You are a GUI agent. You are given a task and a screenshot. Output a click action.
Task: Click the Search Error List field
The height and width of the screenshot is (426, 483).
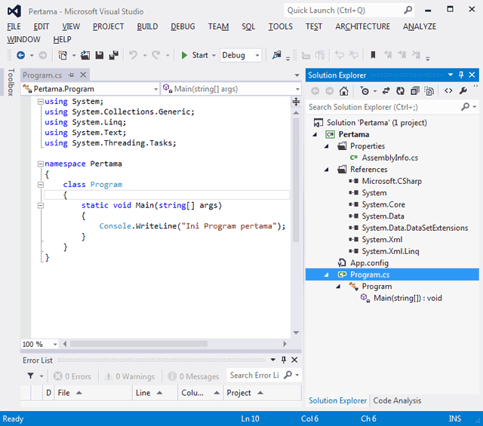(254, 375)
